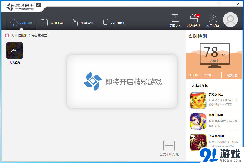Open the 引擎管理 tab
Viewport: 244px width, 163px height.
(83, 23)
